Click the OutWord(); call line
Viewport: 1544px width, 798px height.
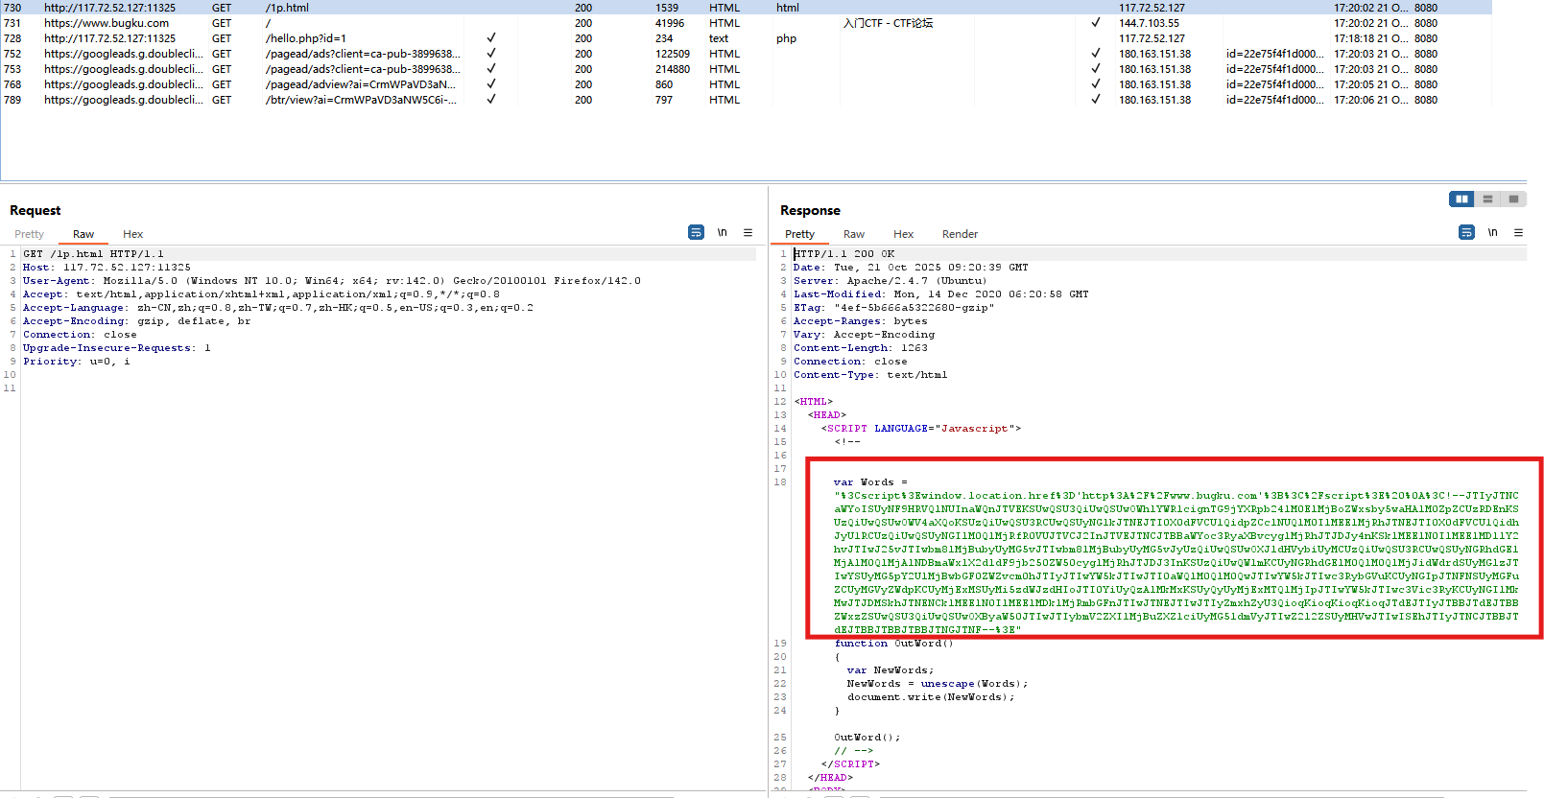[867, 738]
